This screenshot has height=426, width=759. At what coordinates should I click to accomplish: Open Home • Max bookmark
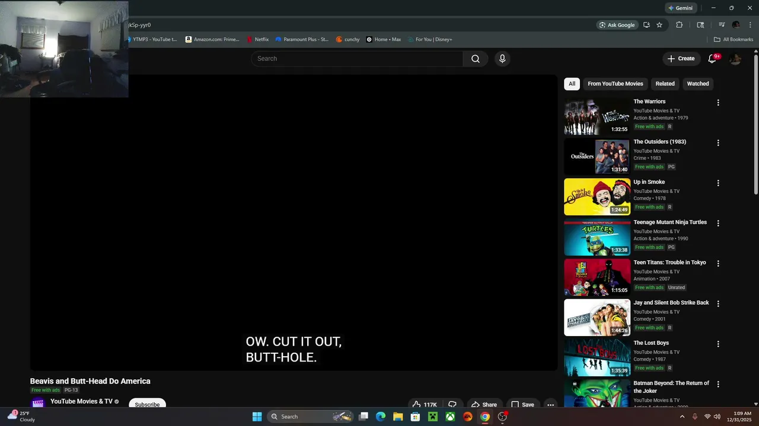[x=384, y=40]
